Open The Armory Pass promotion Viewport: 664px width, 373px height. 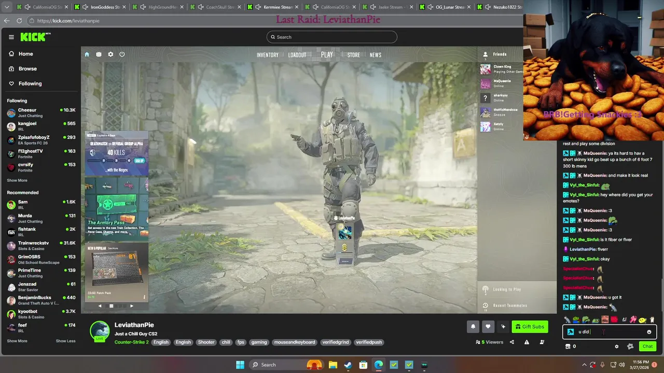(117, 207)
